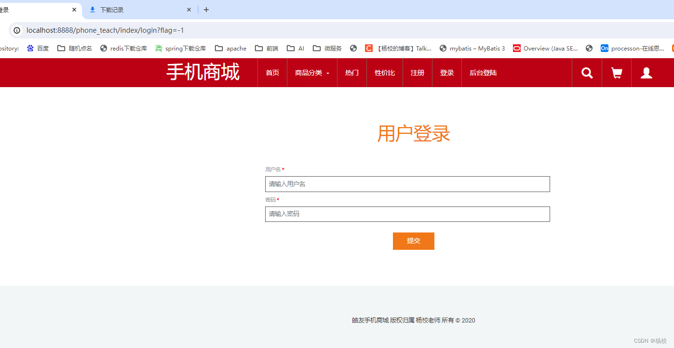Viewport: 674px width, 348px height.
Task: Open the shopping cart icon
Action: [x=616, y=73]
